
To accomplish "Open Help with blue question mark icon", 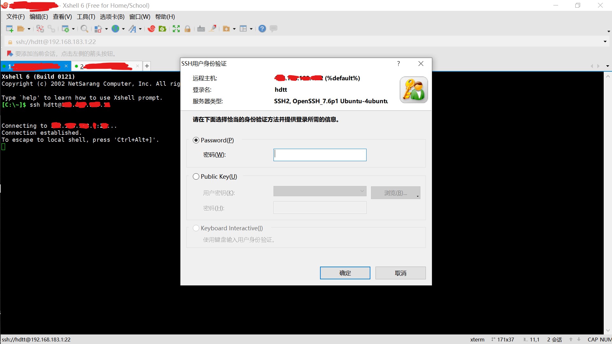I will coord(262,29).
